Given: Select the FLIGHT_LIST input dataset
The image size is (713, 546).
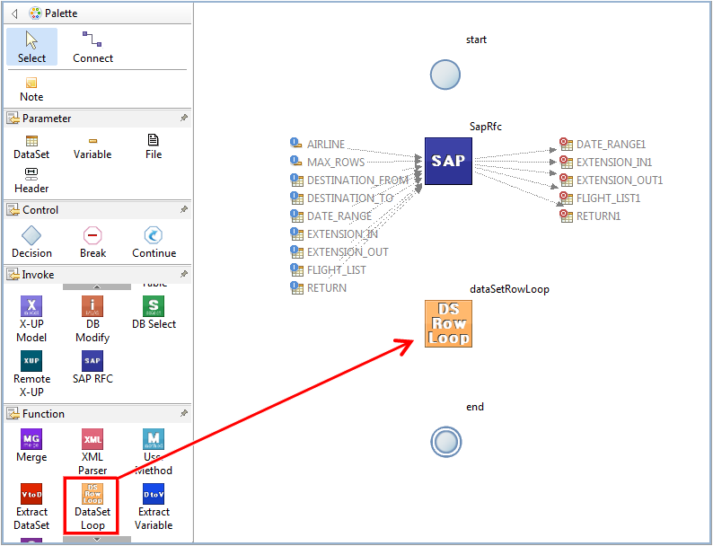Looking at the screenshot, I should pos(329,270).
